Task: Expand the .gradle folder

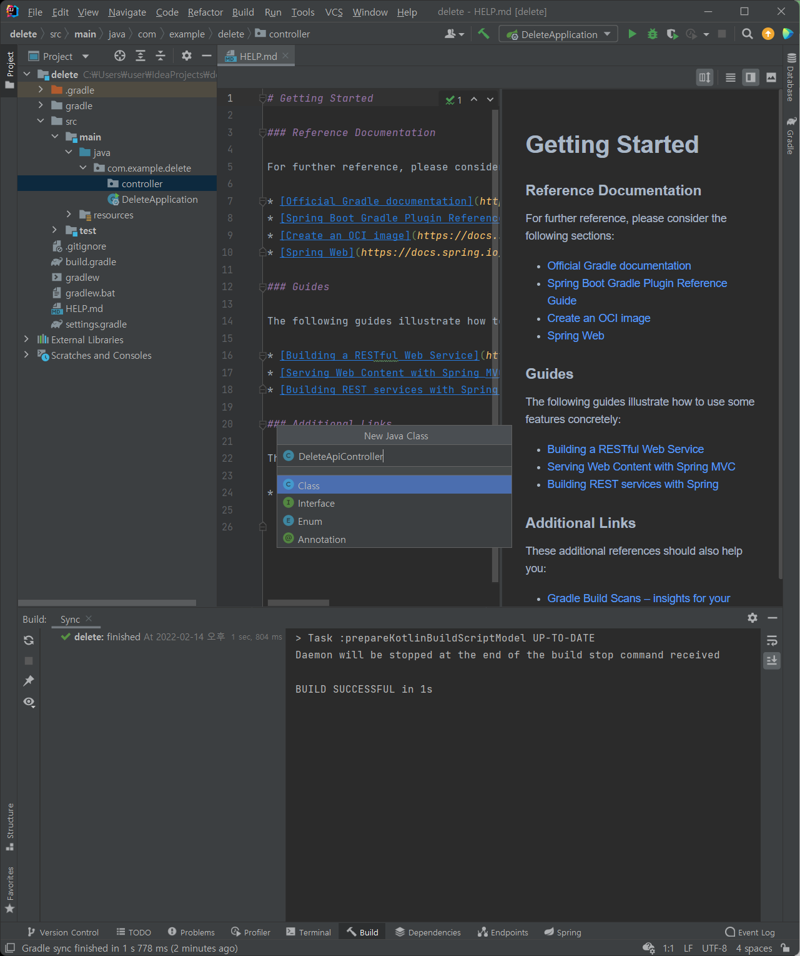Action: click(x=41, y=90)
